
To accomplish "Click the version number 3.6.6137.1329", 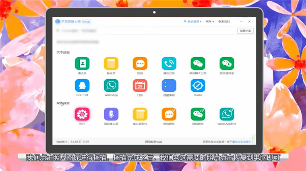I will (x=80, y=142).
